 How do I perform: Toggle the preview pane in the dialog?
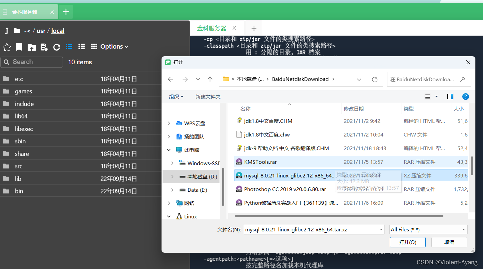(450, 97)
